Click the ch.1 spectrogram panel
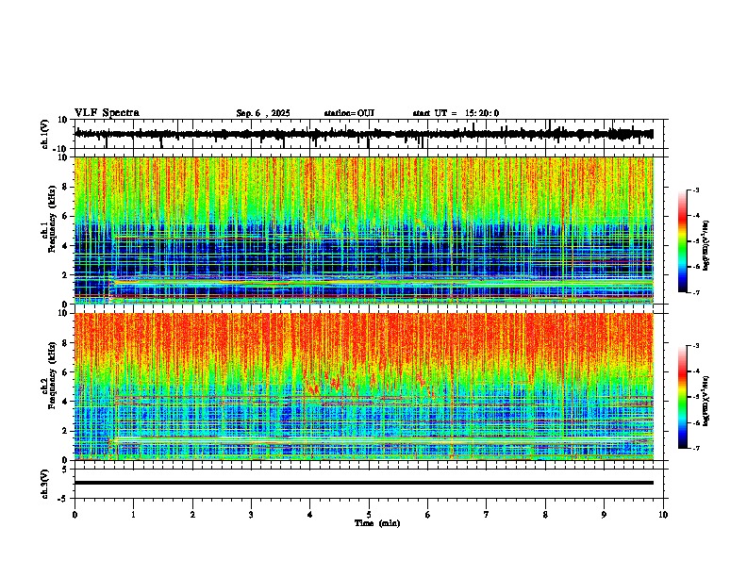 (364, 230)
